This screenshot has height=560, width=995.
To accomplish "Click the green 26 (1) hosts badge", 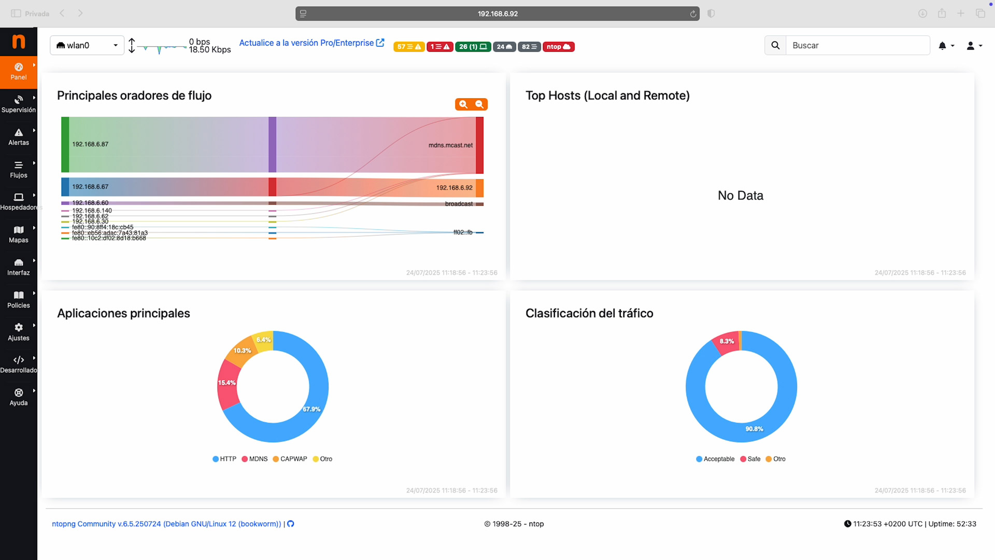I will (x=473, y=47).
